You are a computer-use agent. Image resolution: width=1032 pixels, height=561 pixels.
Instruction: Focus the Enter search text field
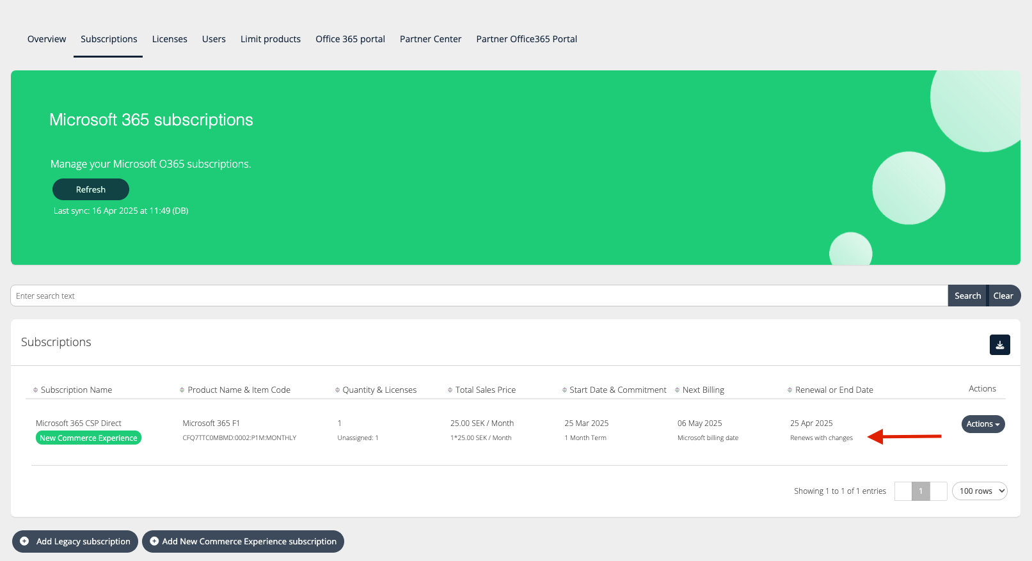(x=479, y=296)
